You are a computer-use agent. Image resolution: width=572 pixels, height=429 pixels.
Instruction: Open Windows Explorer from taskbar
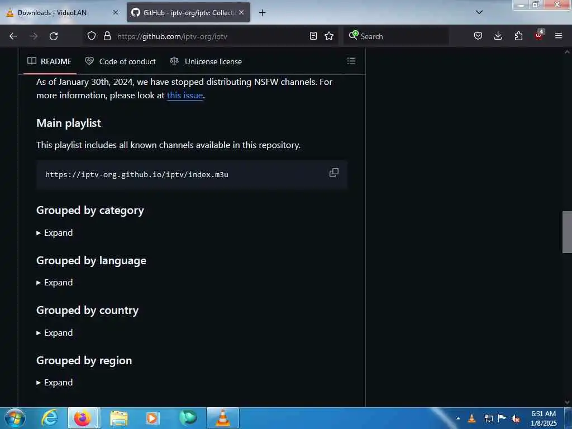(118, 418)
